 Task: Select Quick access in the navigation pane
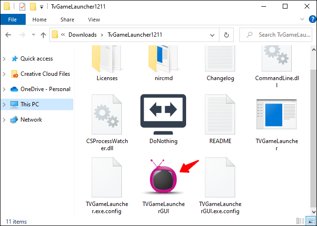pos(37,59)
